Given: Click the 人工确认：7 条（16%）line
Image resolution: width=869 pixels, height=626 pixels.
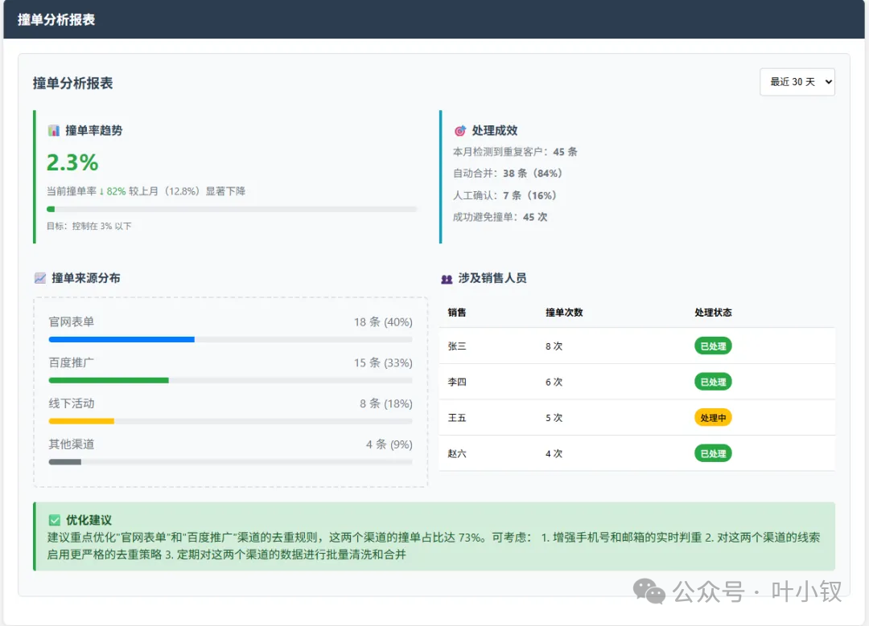Looking at the screenshot, I should [505, 195].
